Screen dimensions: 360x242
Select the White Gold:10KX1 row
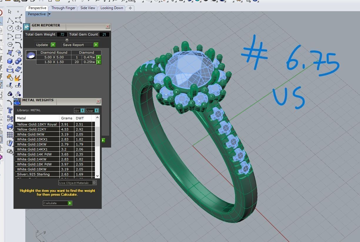(x=55, y=139)
